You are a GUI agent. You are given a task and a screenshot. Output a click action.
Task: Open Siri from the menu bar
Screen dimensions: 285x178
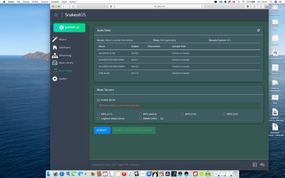point(276,2)
